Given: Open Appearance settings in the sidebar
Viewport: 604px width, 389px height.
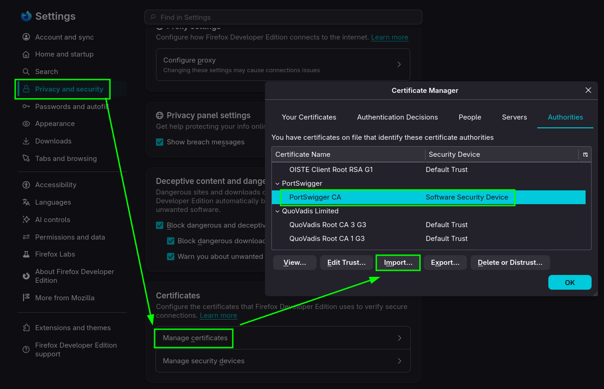Looking at the screenshot, I should 55,124.
